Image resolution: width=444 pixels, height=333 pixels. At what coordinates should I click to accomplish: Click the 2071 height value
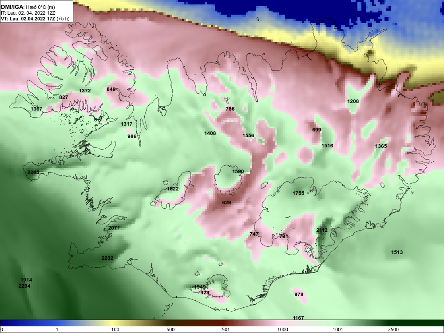114,228
